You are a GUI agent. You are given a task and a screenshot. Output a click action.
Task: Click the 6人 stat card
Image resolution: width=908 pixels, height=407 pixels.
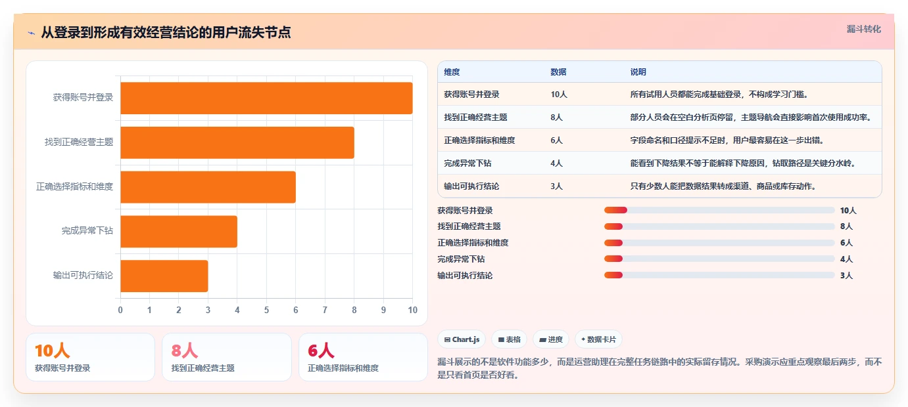click(x=363, y=357)
